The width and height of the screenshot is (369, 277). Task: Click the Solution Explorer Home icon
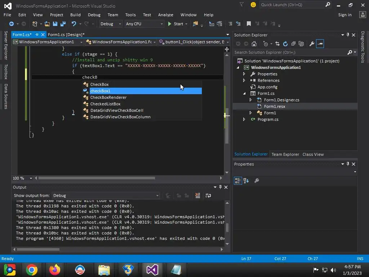[254, 44]
